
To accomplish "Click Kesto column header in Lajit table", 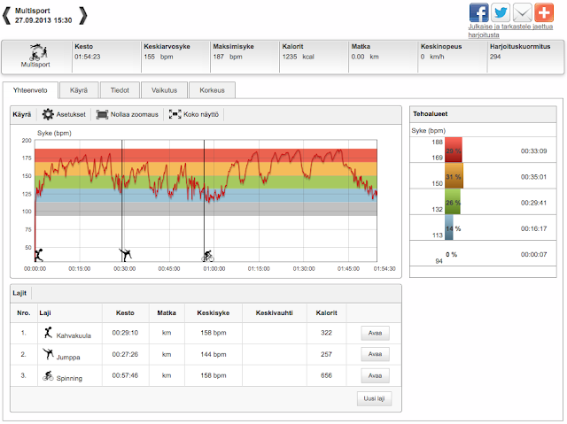I will point(125,312).
